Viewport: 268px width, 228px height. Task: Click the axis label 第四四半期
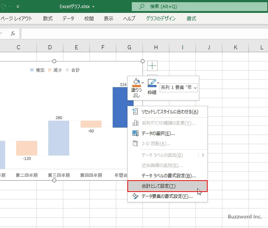[x=91, y=175]
